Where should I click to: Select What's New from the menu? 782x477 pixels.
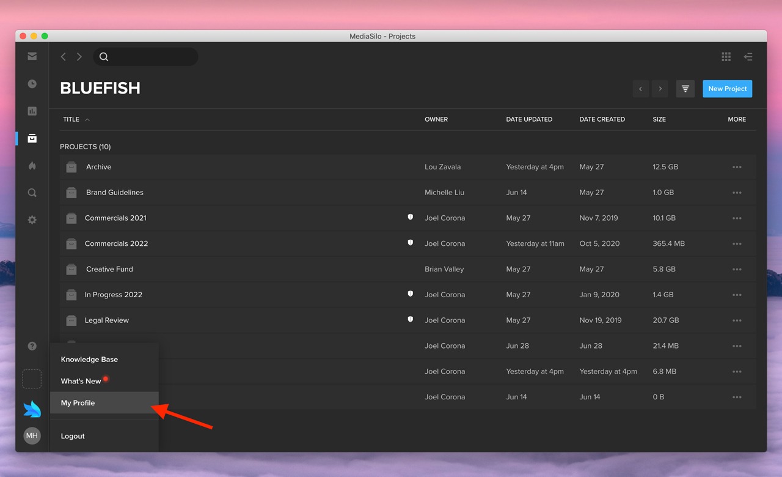[81, 381]
